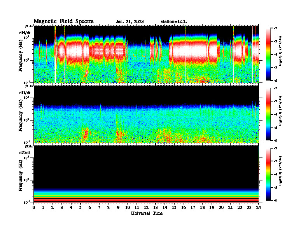Click the 32Hz label atop dZ/dt panel

click(29, 146)
